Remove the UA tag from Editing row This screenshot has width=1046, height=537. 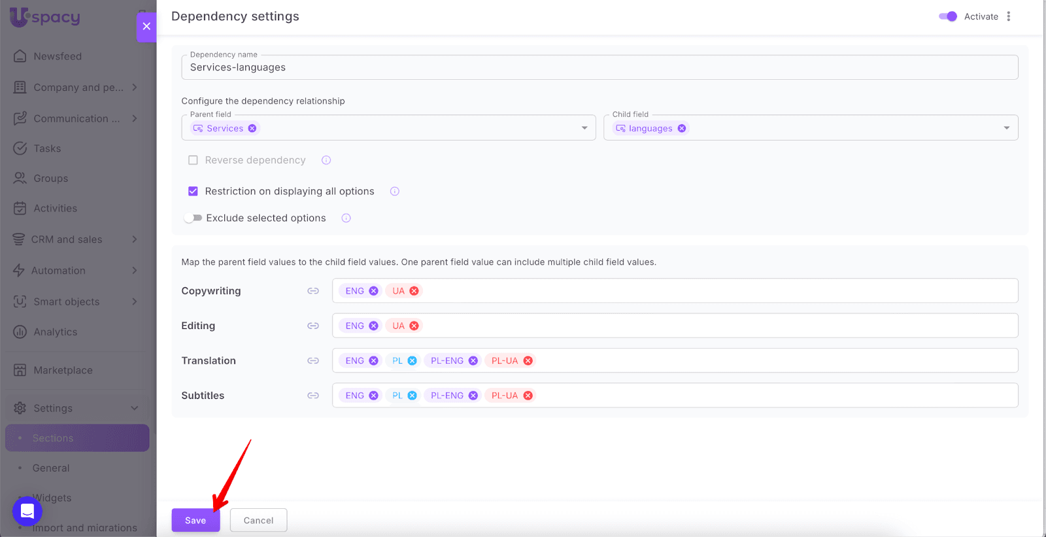point(414,326)
